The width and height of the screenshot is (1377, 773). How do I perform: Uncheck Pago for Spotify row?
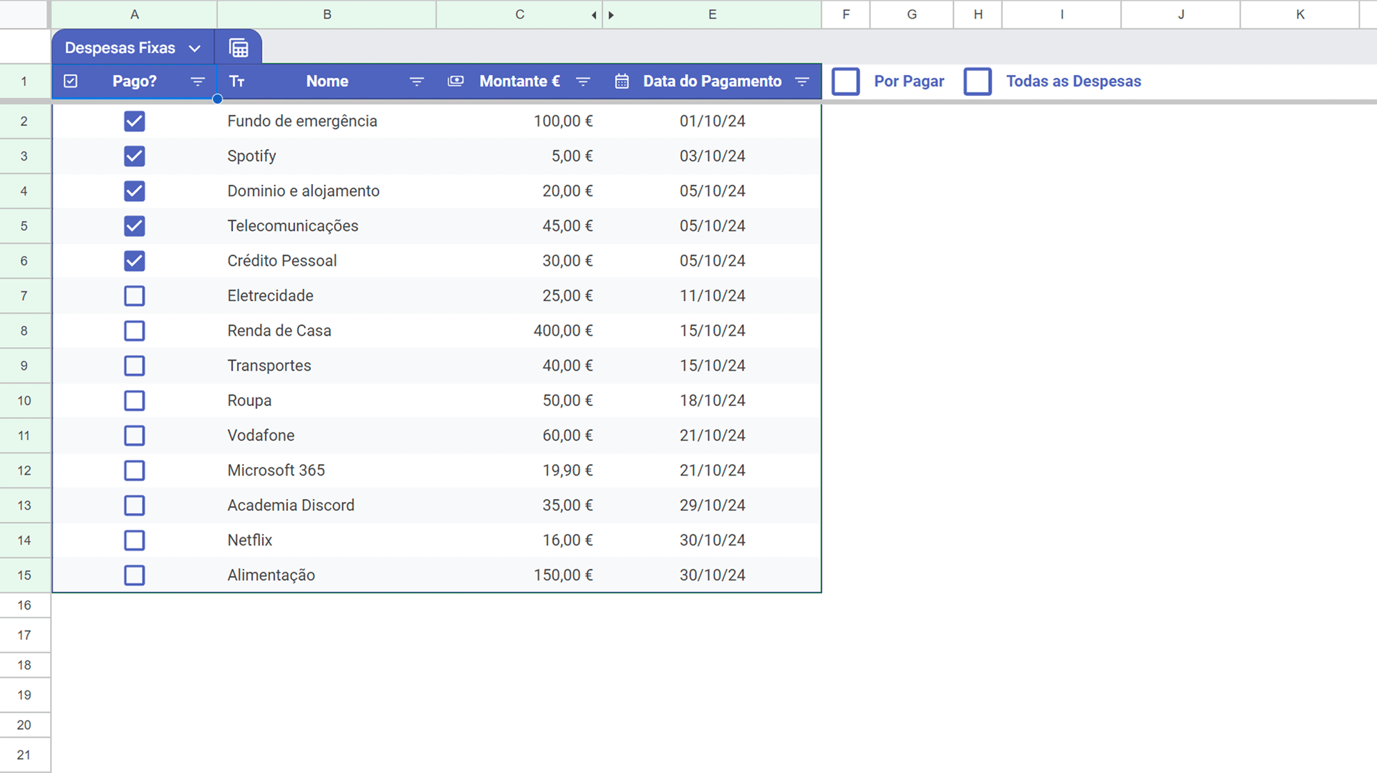click(x=134, y=156)
